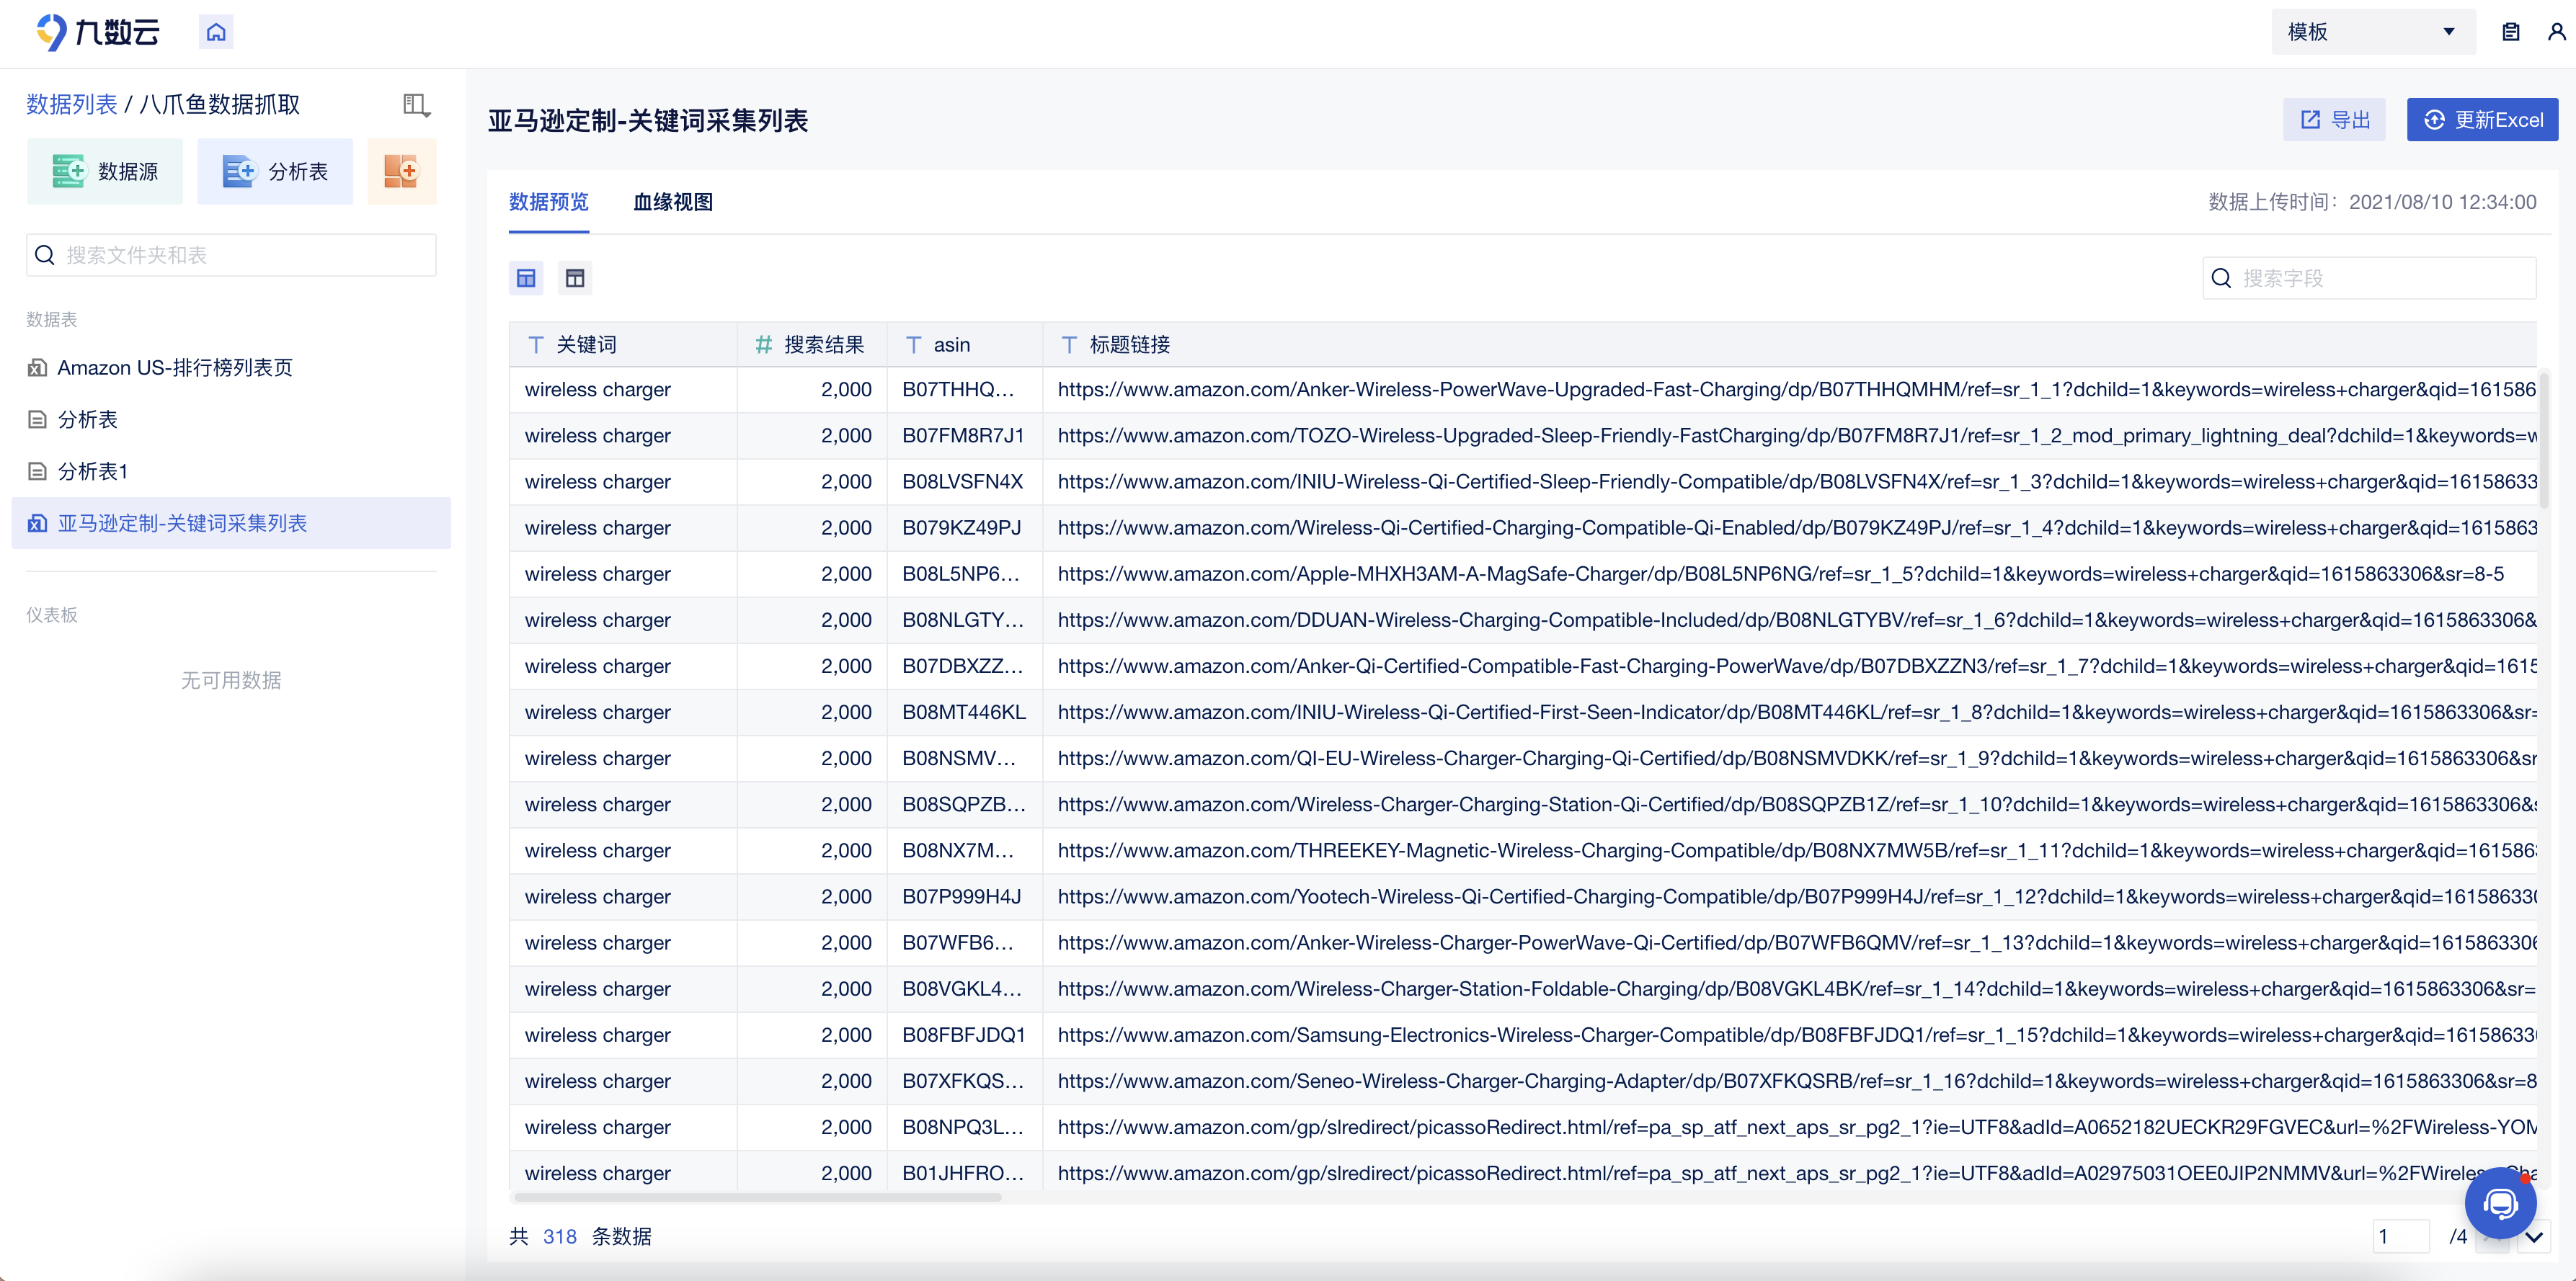This screenshot has width=2576, height=1281.
Task: Click the table title 亚马逊定制-关键词采集列表
Action: tap(648, 121)
